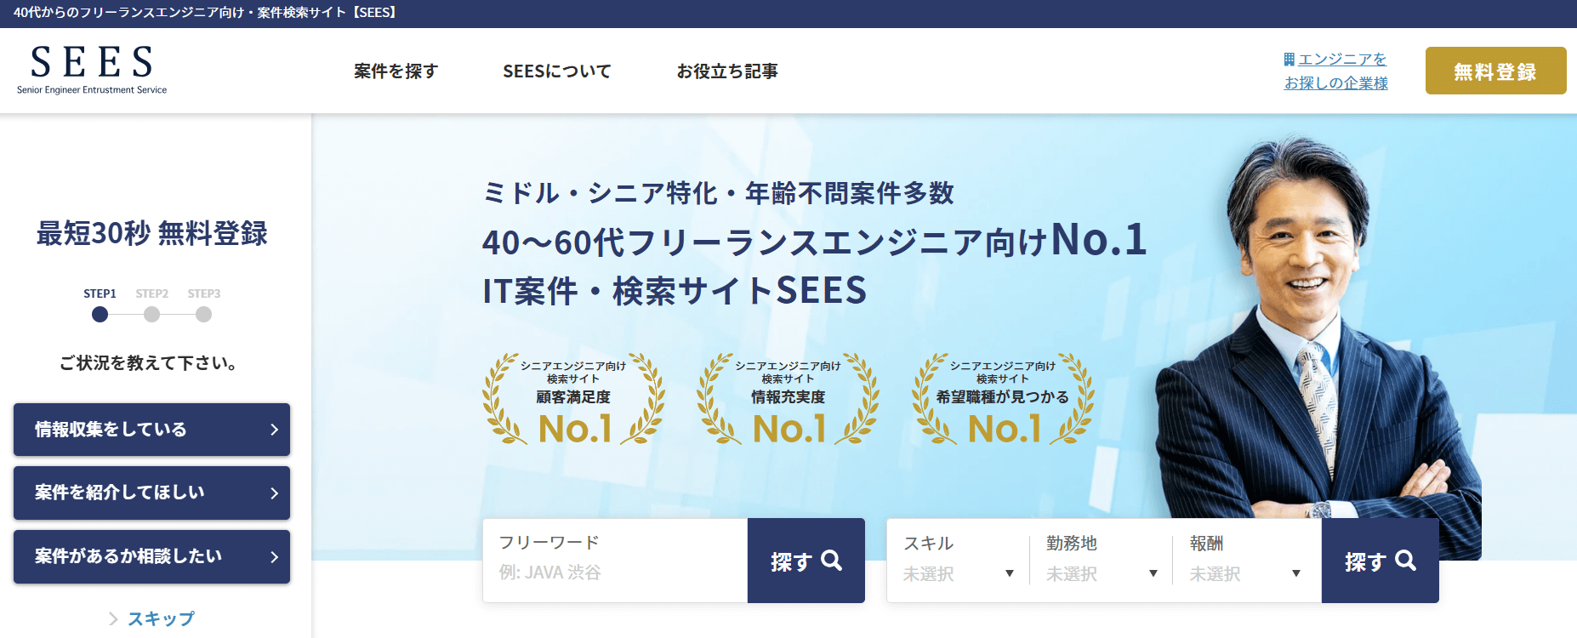Viewport: 1577px width, 638px height.
Task: Open the 報酬 dropdown
Action: coord(1245,561)
